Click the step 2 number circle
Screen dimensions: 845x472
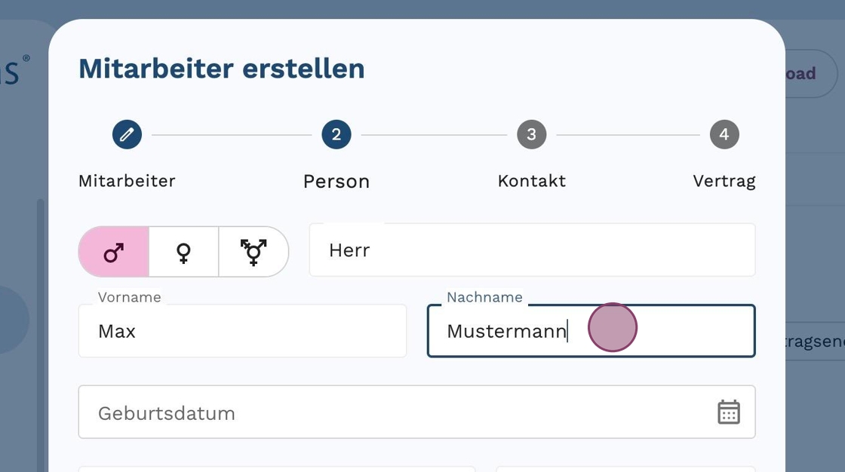point(336,135)
